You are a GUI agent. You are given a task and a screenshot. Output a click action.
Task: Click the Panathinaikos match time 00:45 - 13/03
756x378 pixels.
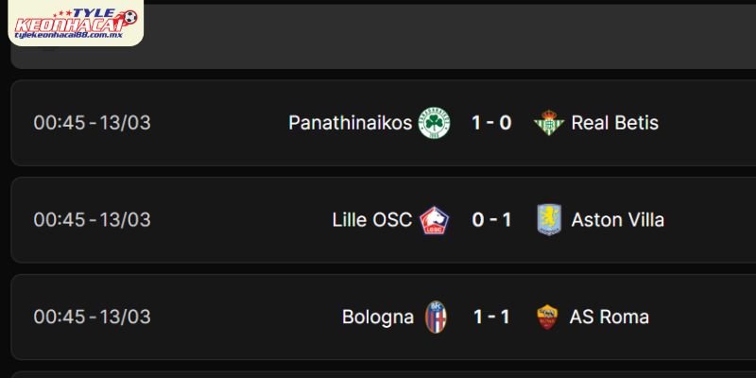click(x=93, y=123)
